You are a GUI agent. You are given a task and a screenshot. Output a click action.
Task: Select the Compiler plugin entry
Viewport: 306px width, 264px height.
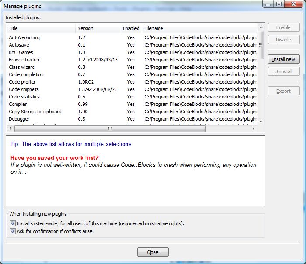pyautogui.click(x=18, y=104)
